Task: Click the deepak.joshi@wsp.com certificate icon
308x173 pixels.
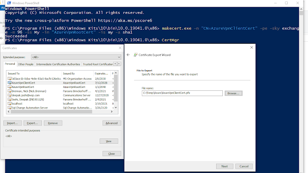Action: [x=10, y=95]
